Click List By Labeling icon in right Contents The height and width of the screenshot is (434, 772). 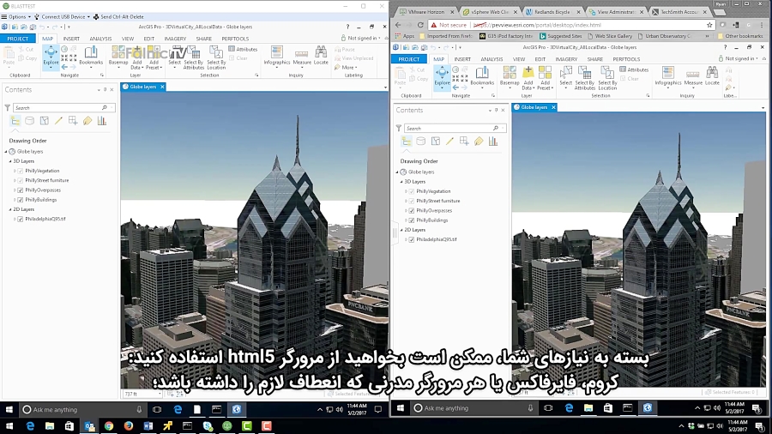point(479,142)
